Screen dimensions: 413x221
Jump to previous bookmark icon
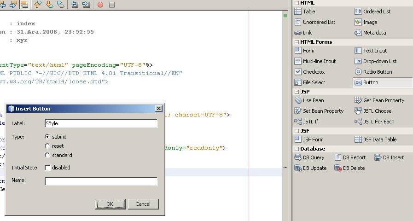tap(38, 5)
